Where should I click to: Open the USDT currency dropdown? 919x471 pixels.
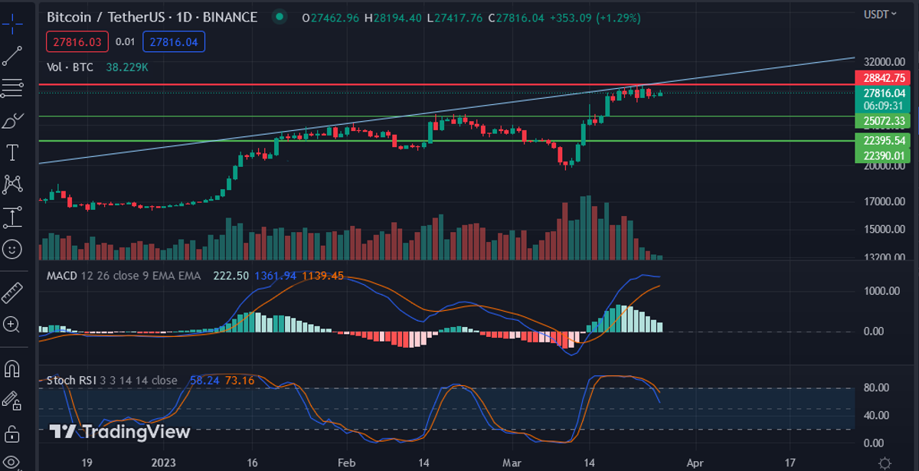879,15
